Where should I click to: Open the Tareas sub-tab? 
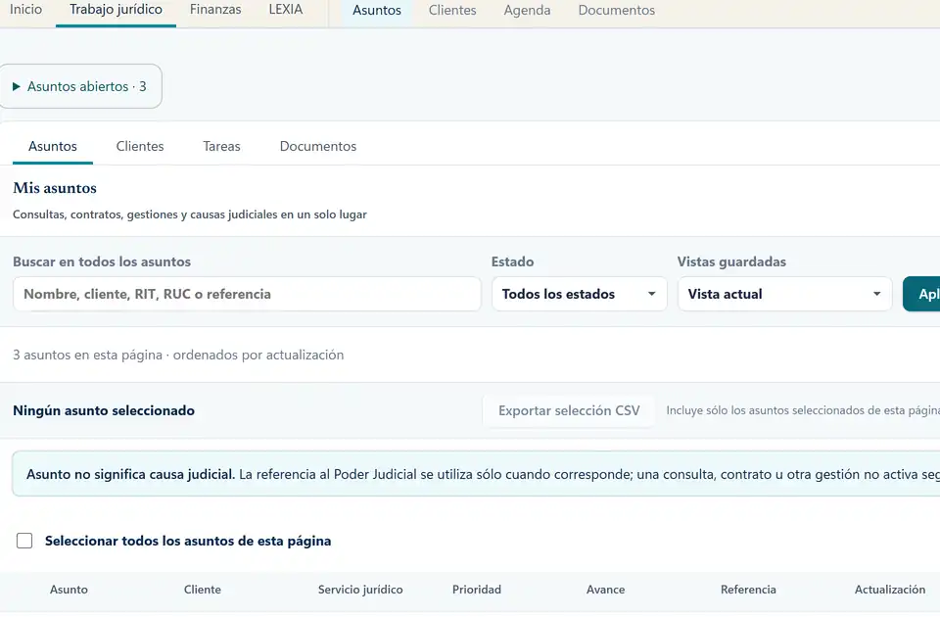(221, 146)
